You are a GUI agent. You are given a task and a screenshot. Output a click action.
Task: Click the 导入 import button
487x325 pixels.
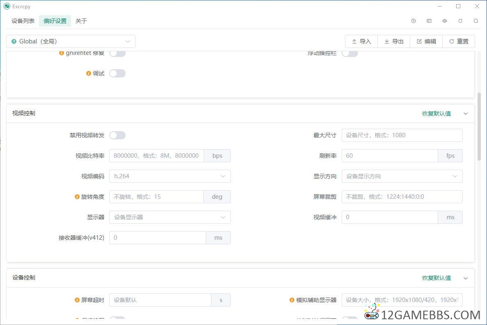[361, 41]
